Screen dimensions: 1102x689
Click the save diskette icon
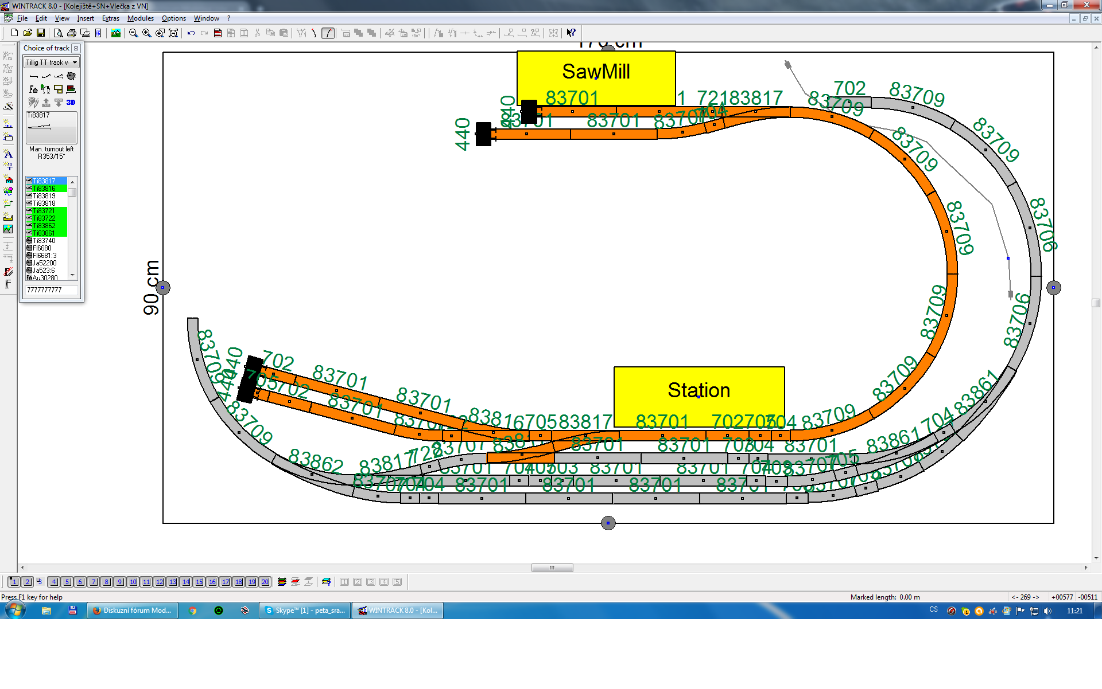pos(41,33)
